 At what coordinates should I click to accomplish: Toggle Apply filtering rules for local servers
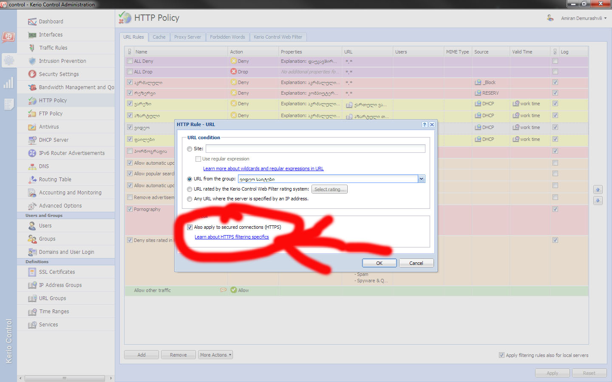[501, 355]
